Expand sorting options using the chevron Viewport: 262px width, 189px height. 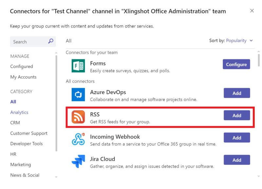(x=251, y=41)
